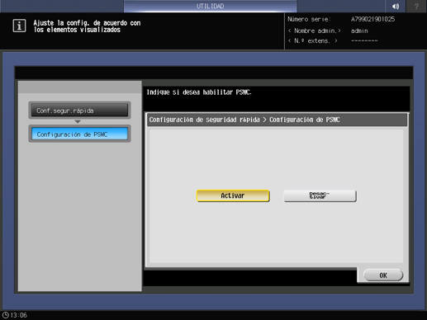Click the Ajuste la config. instruction text
The height and width of the screenshot is (320, 427).
87,26
